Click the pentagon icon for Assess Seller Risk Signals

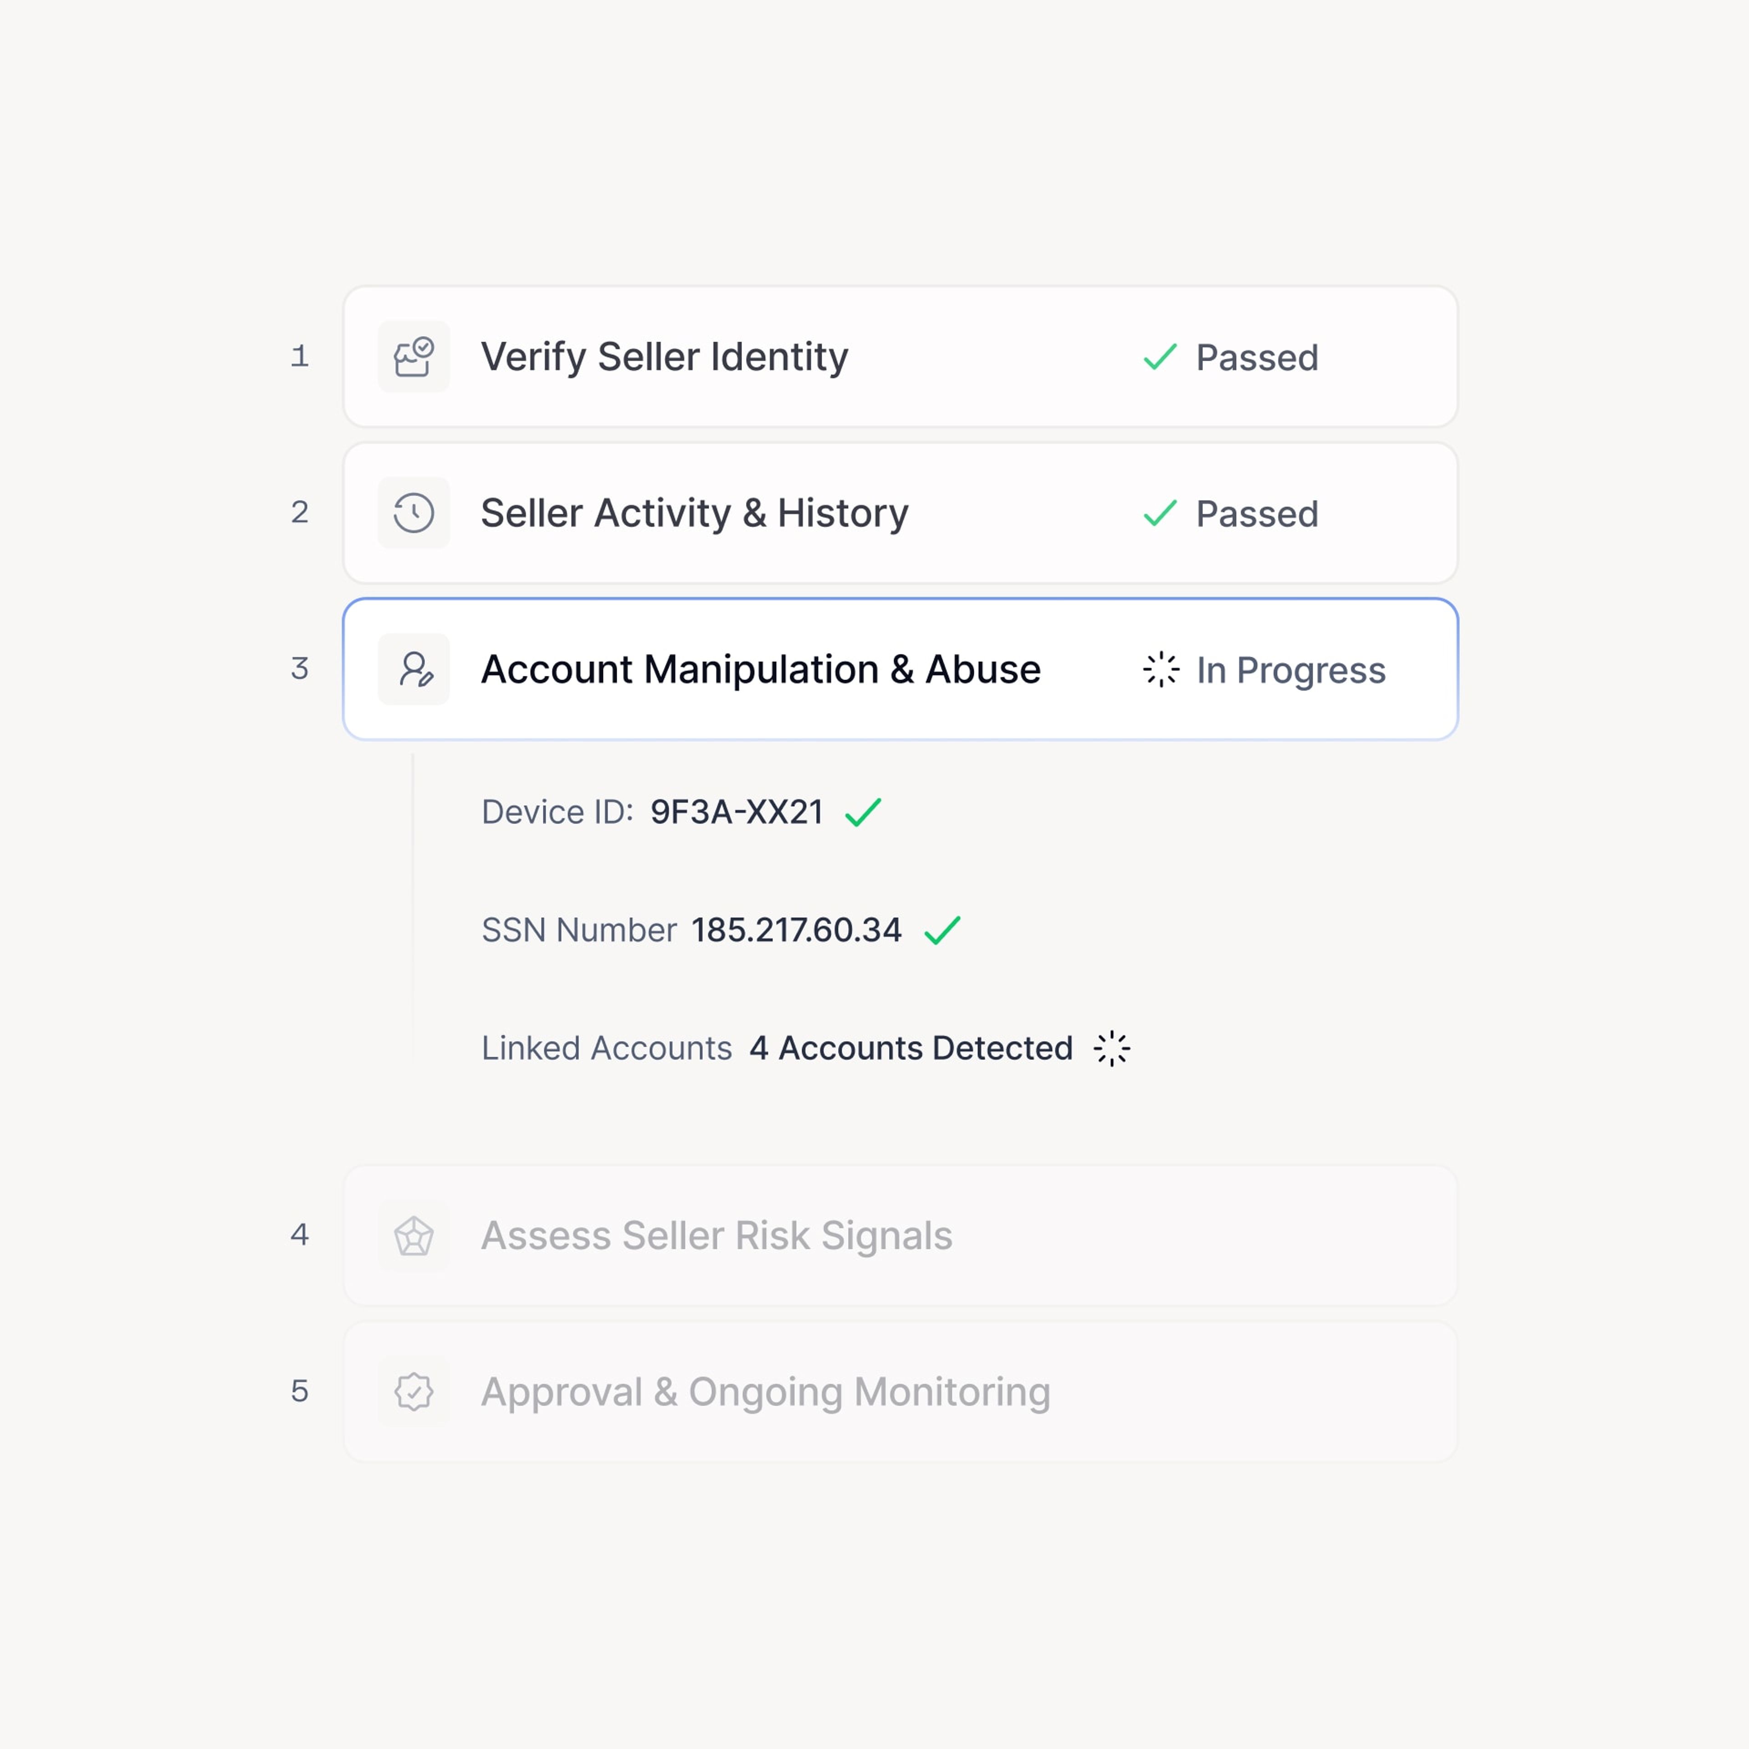click(414, 1235)
